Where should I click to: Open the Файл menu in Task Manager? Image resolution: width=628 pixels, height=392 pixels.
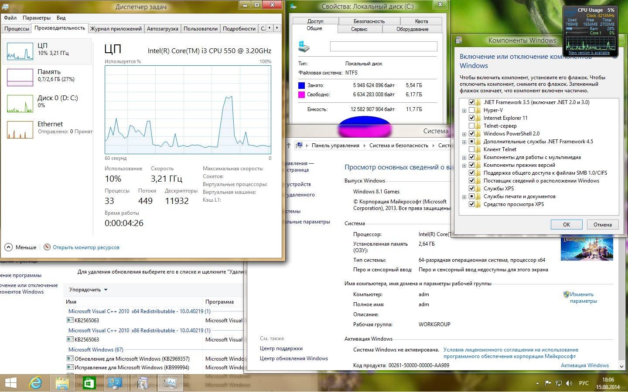pyautogui.click(x=10, y=18)
